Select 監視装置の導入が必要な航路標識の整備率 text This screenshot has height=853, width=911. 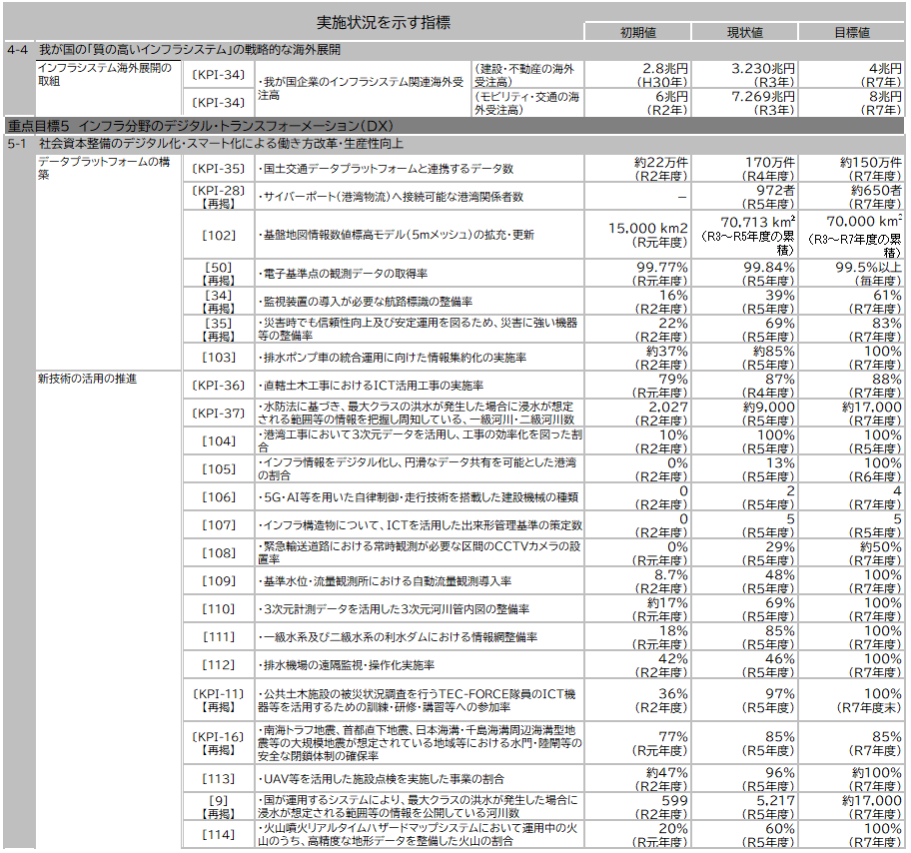point(366,302)
